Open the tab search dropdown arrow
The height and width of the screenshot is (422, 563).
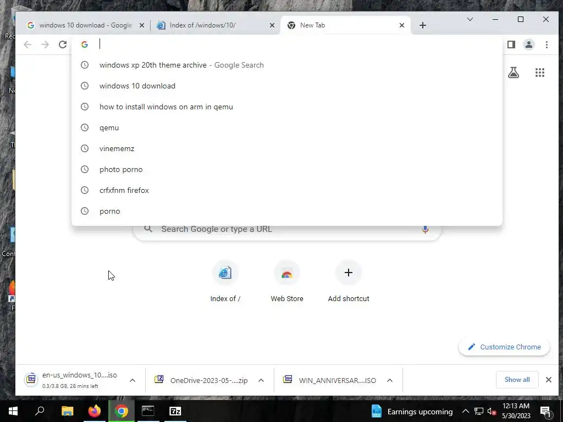[x=470, y=19]
